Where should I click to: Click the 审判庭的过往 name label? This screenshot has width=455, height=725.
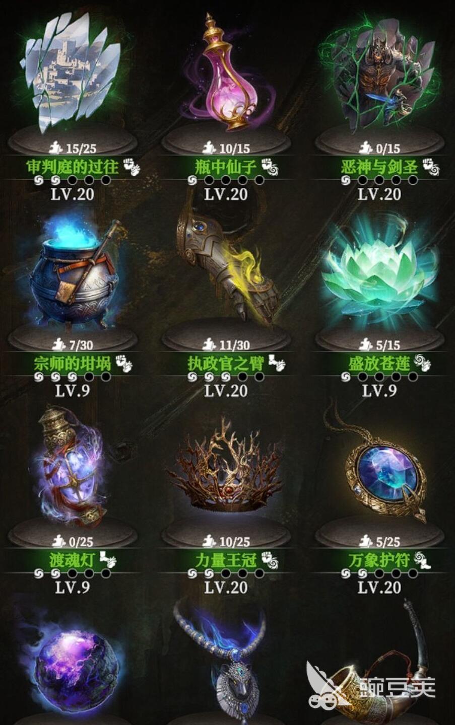[x=72, y=167]
